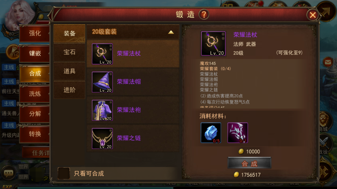337x189 pixels.
Task: Select the 荣耀之链 necklace icon
Action: (102, 138)
